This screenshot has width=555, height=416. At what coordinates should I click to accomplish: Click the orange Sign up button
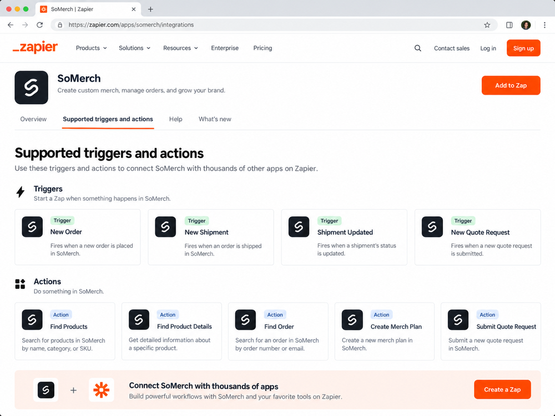(x=523, y=48)
